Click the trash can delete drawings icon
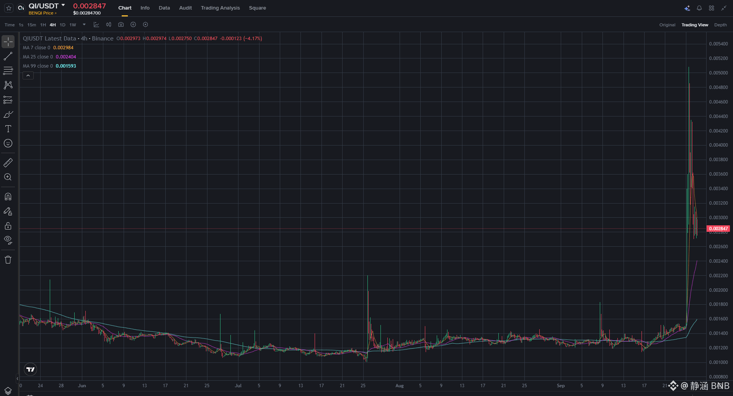 pyautogui.click(x=8, y=260)
